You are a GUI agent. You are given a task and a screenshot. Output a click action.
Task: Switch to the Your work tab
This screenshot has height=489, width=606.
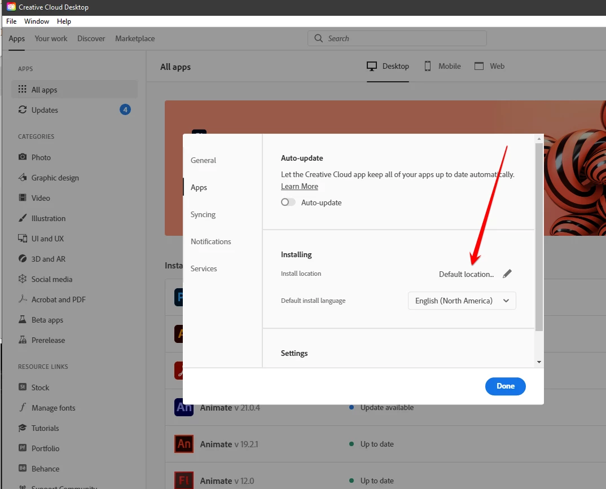(x=51, y=38)
